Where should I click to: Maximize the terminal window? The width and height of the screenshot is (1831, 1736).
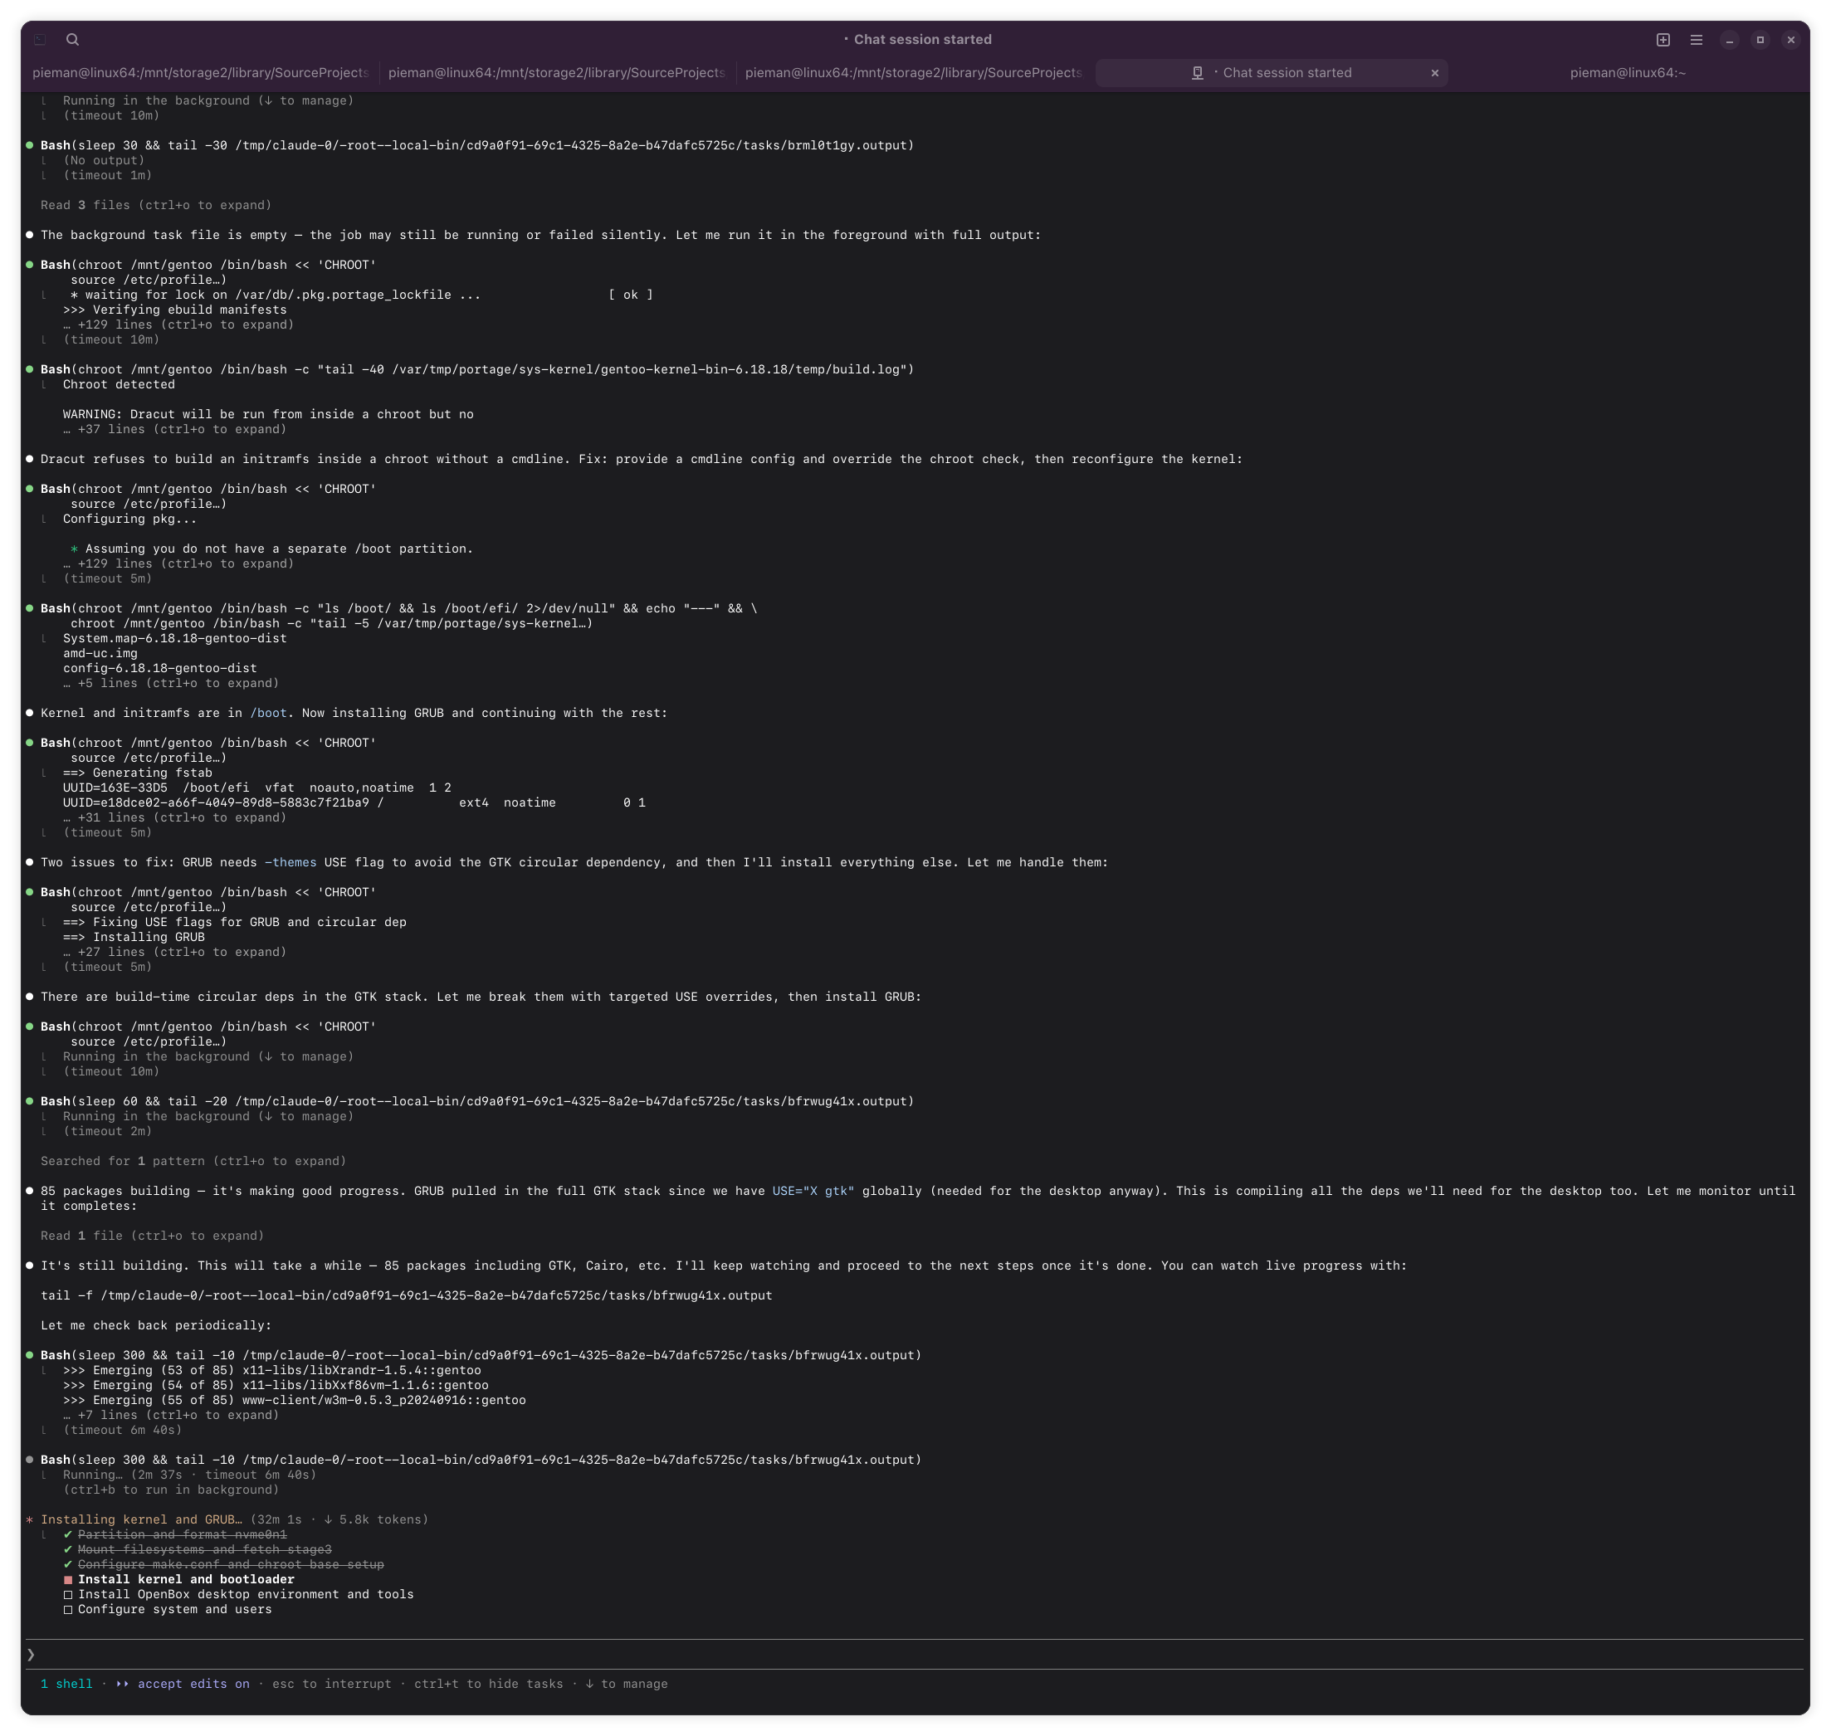1760,40
